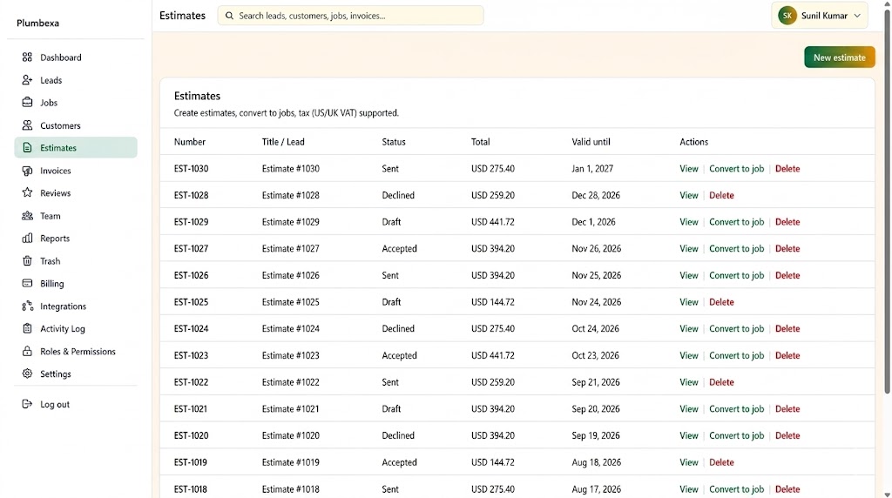
Task: View estimate EST-1026
Action: point(688,276)
